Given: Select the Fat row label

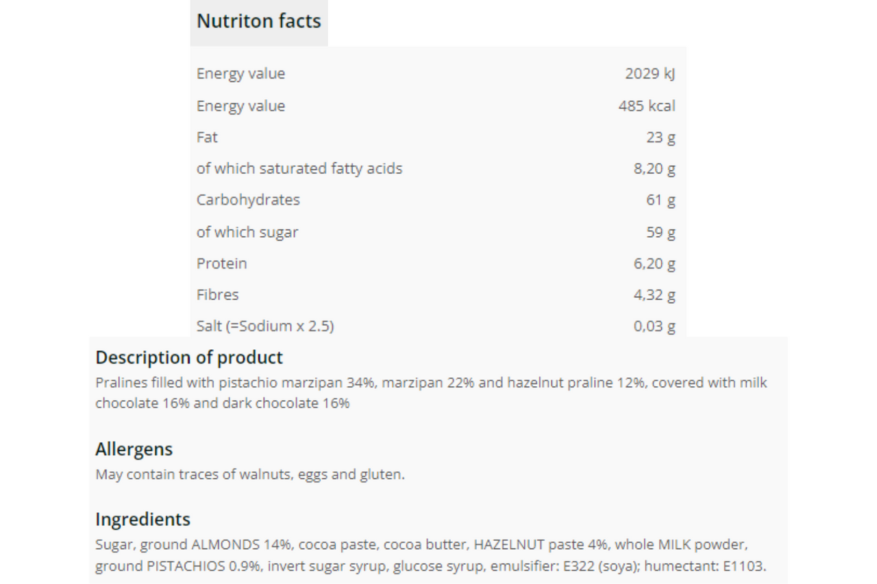Looking at the screenshot, I should point(207,137).
